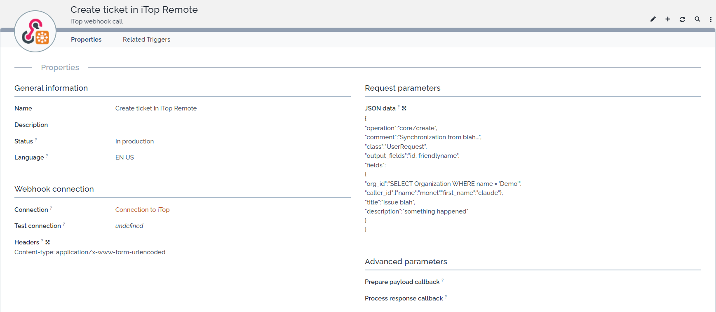Click help hint beside Process response callback
This screenshot has height=312, width=716.
(x=446, y=297)
